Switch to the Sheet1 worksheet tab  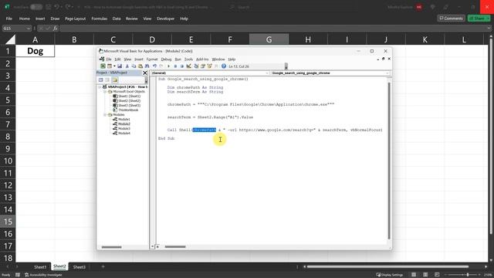(x=40, y=267)
